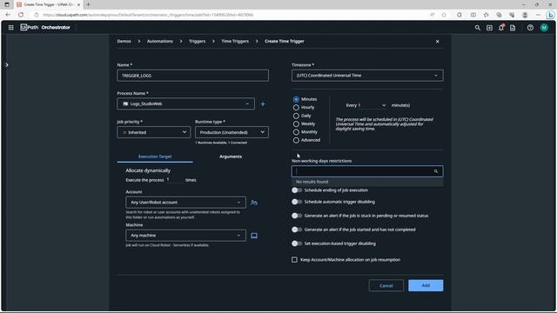Click search icon in non-working days field

click(436, 171)
